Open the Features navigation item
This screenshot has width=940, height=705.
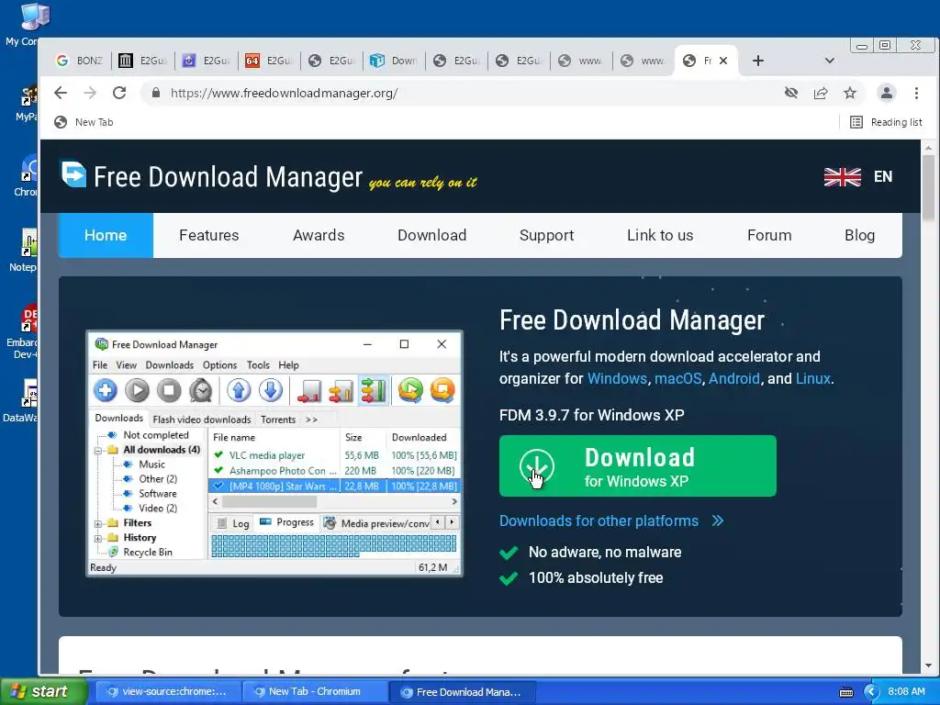(208, 235)
